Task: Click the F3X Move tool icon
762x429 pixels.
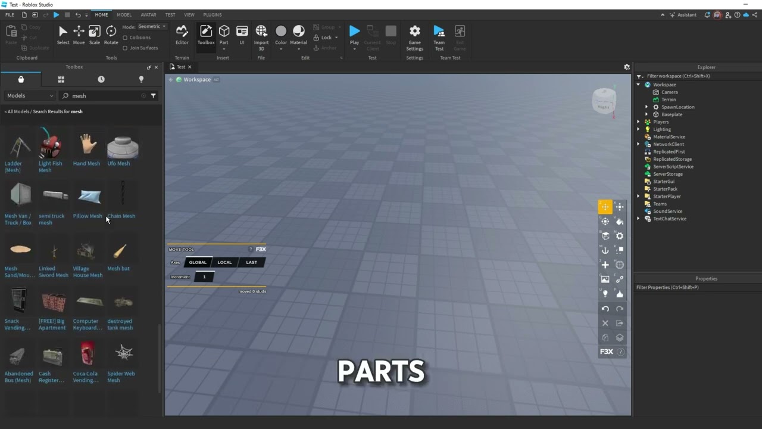Action: click(605, 207)
